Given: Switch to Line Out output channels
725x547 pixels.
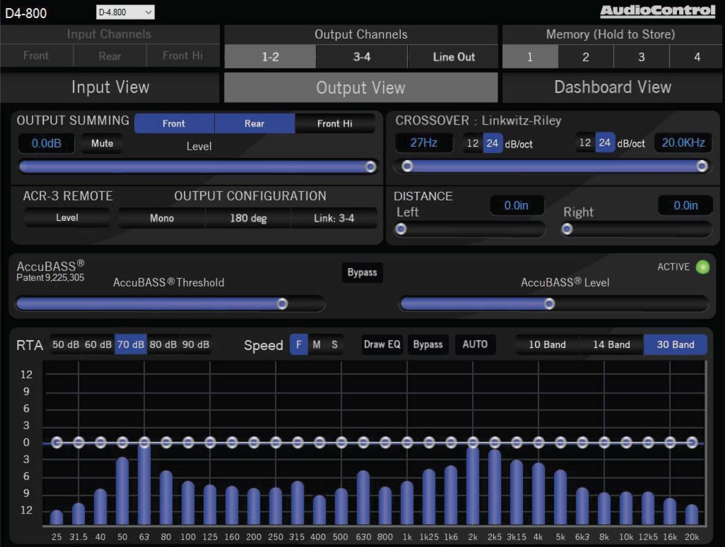Looking at the screenshot, I should [453, 57].
